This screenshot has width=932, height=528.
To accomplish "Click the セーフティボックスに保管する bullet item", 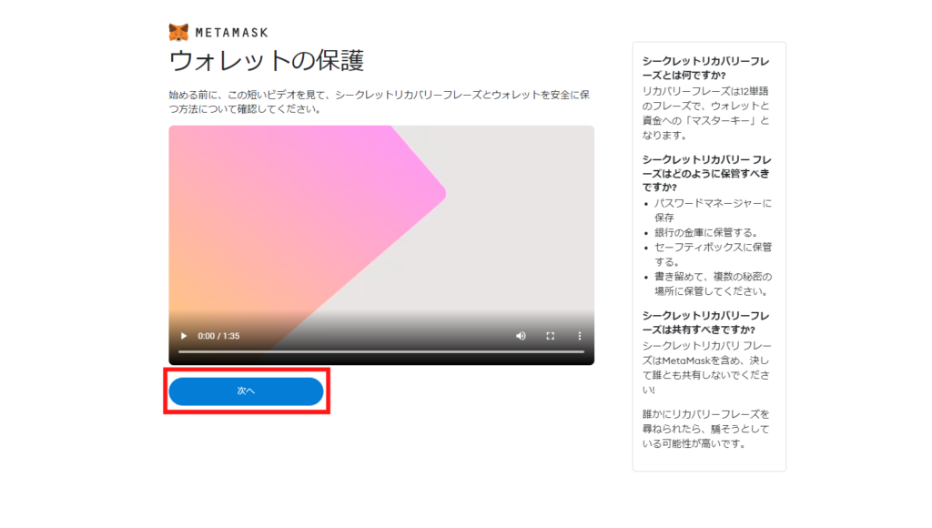I will point(714,255).
